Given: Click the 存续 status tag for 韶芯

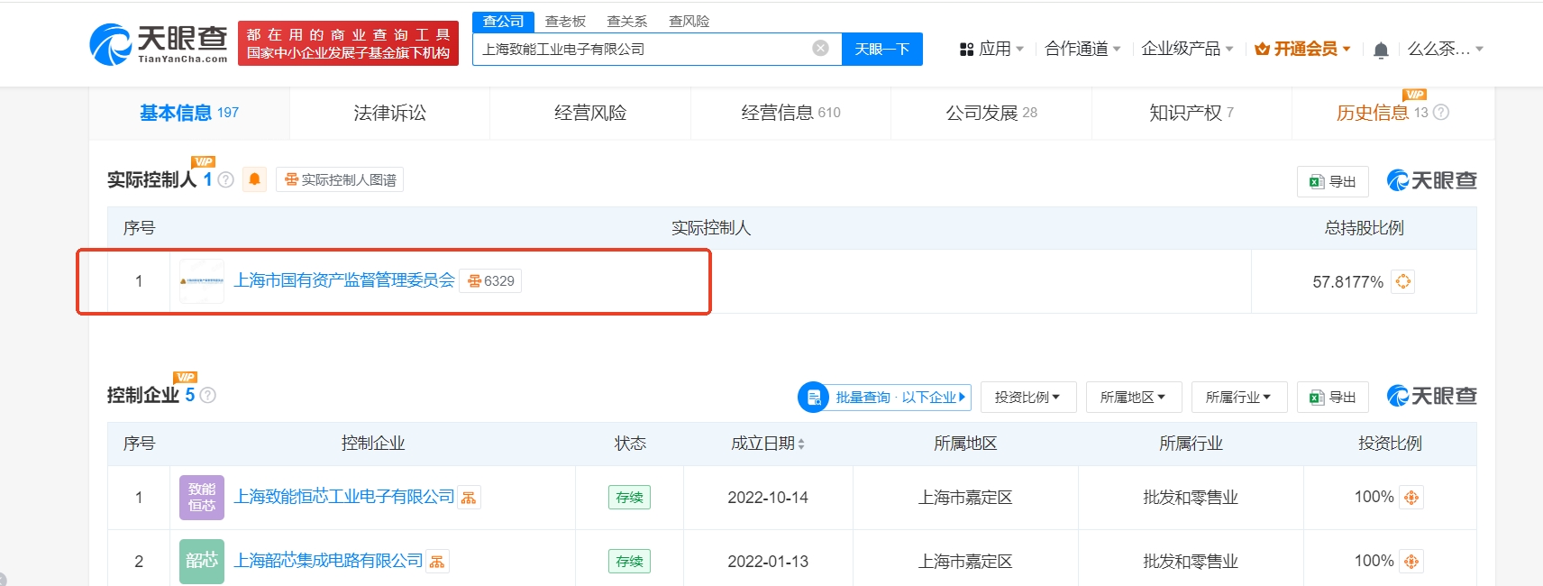Looking at the screenshot, I should (x=629, y=562).
